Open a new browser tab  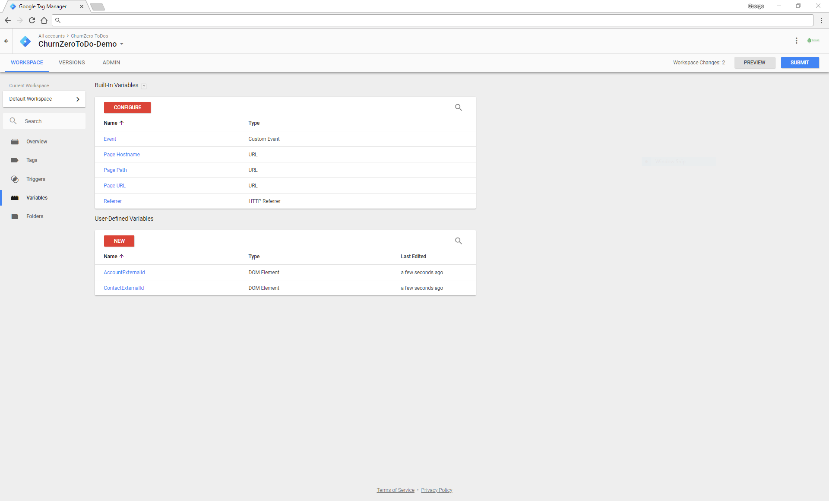98,6
